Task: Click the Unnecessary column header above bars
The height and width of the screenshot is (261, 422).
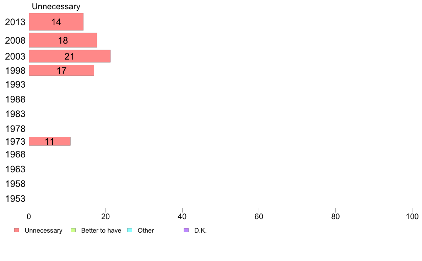Action: (x=56, y=6)
